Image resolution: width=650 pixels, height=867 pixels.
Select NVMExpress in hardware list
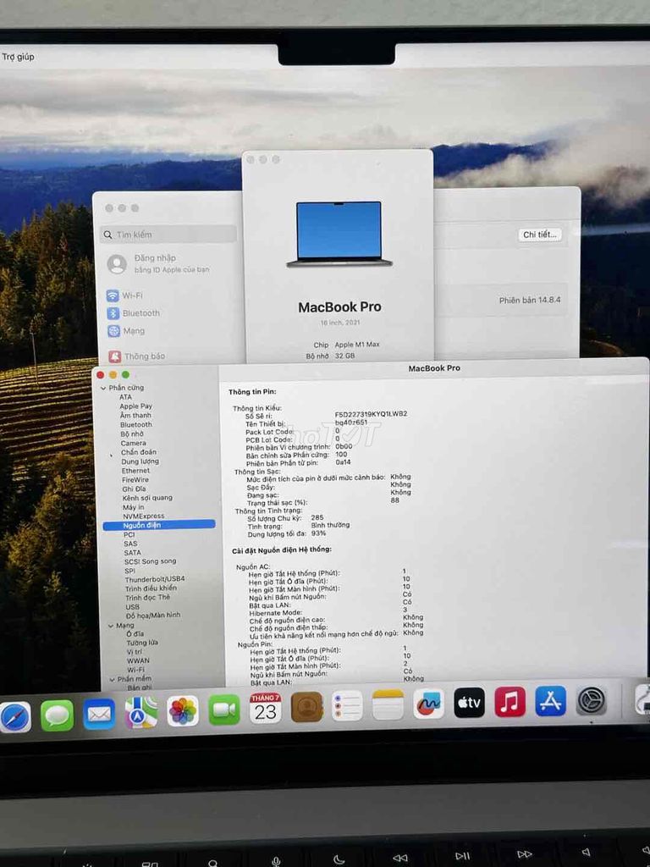pyautogui.click(x=143, y=516)
